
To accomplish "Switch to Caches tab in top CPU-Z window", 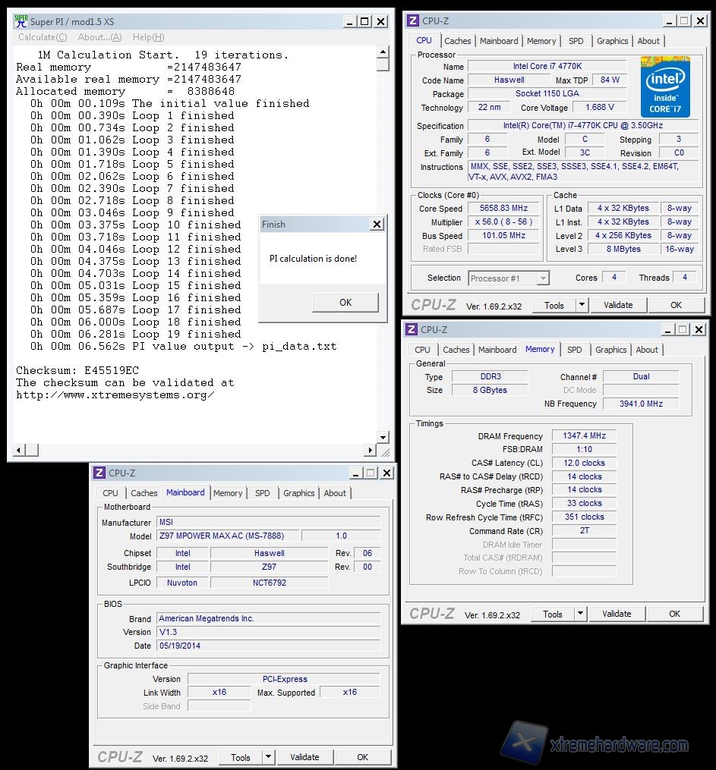I will coord(458,41).
